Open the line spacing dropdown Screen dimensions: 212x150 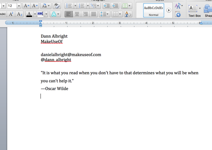tap(105, 14)
